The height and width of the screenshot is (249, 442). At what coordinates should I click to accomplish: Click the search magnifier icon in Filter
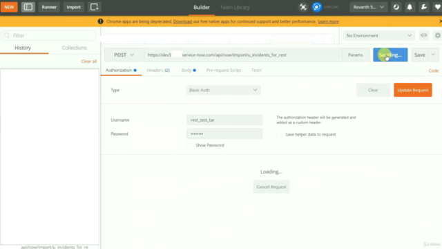tap(7, 35)
